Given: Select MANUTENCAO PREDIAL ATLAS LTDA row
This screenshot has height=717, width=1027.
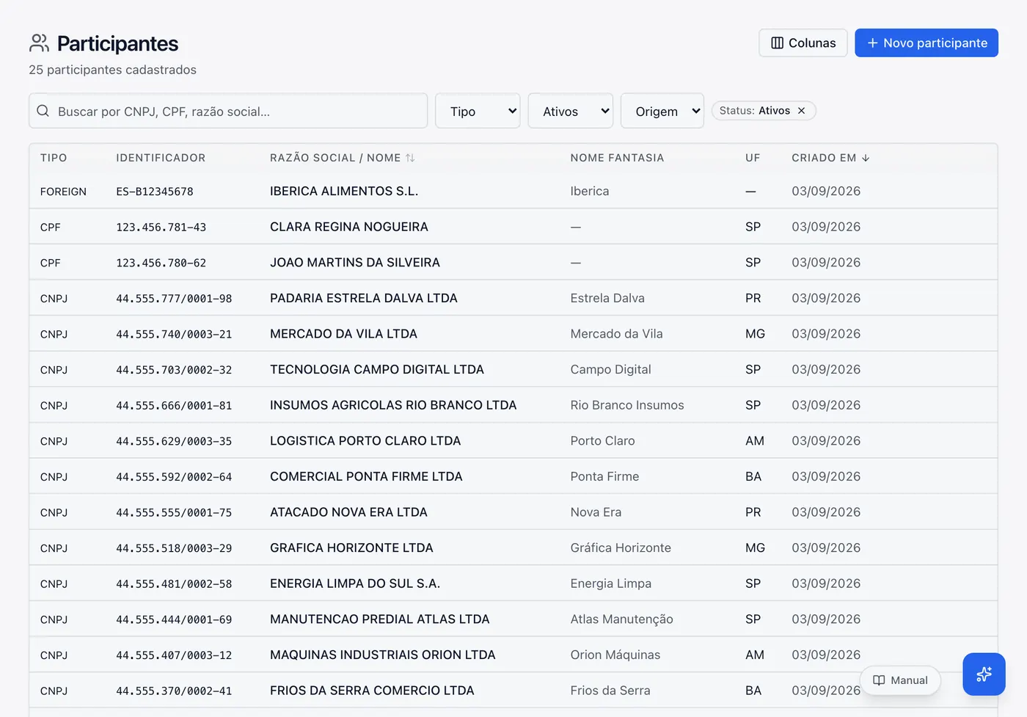Looking at the screenshot, I should [x=513, y=619].
